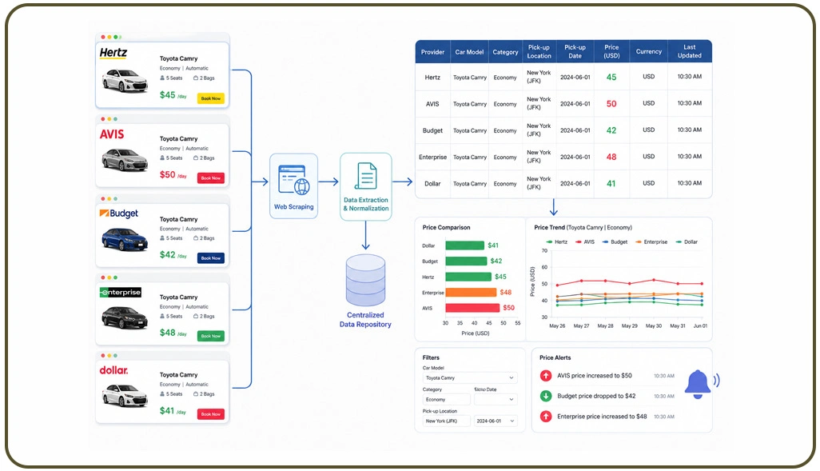Toggle the Budget series in chart legend
The width and height of the screenshot is (820, 471).
[x=615, y=241]
